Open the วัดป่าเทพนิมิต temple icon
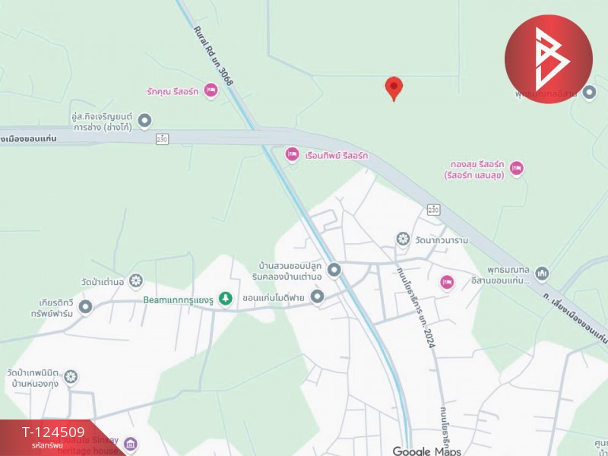This screenshot has width=608, height=456. coord(71,377)
